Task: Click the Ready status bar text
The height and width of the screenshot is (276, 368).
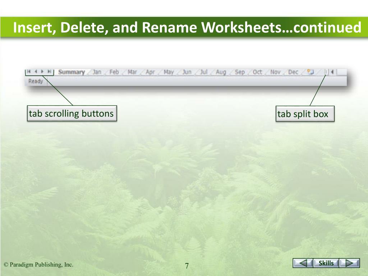Action: (x=36, y=81)
